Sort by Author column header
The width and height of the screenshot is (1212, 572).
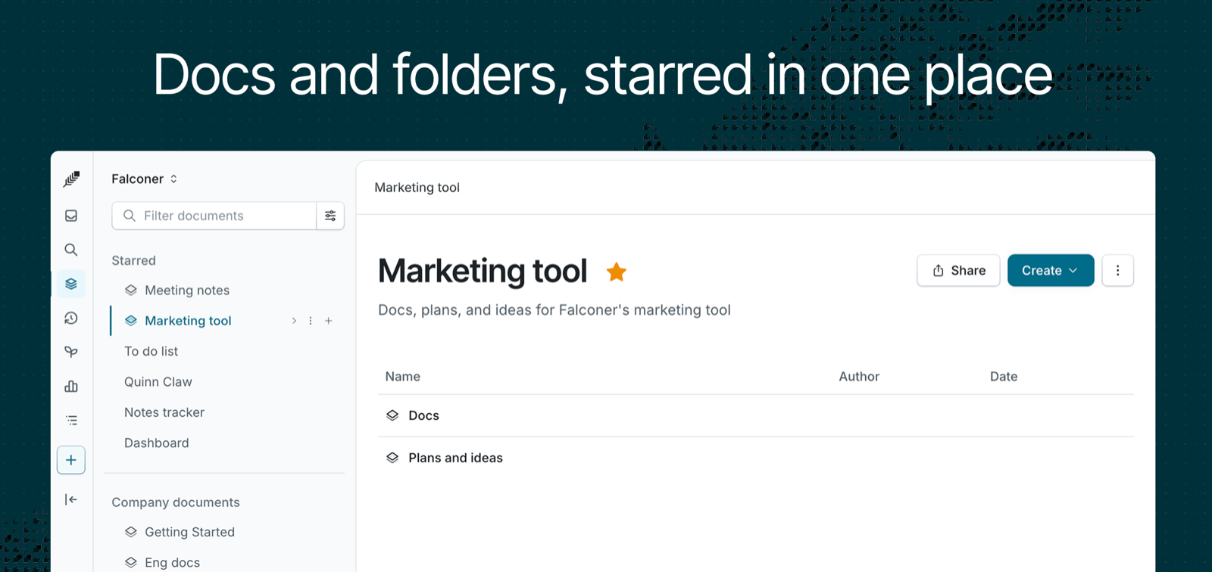(x=859, y=376)
